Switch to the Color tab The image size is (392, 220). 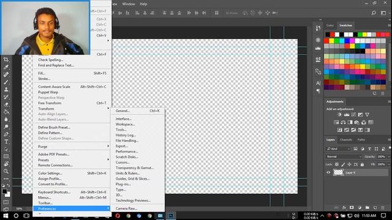[330, 26]
